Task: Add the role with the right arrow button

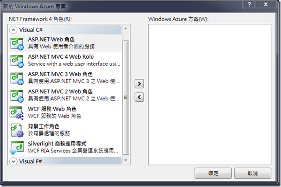Action: [139, 83]
